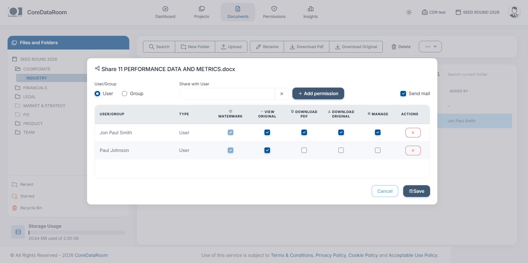This screenshot has width=528, height=263.
Task: Switch to the Projects tab
Action: point(202,12)
